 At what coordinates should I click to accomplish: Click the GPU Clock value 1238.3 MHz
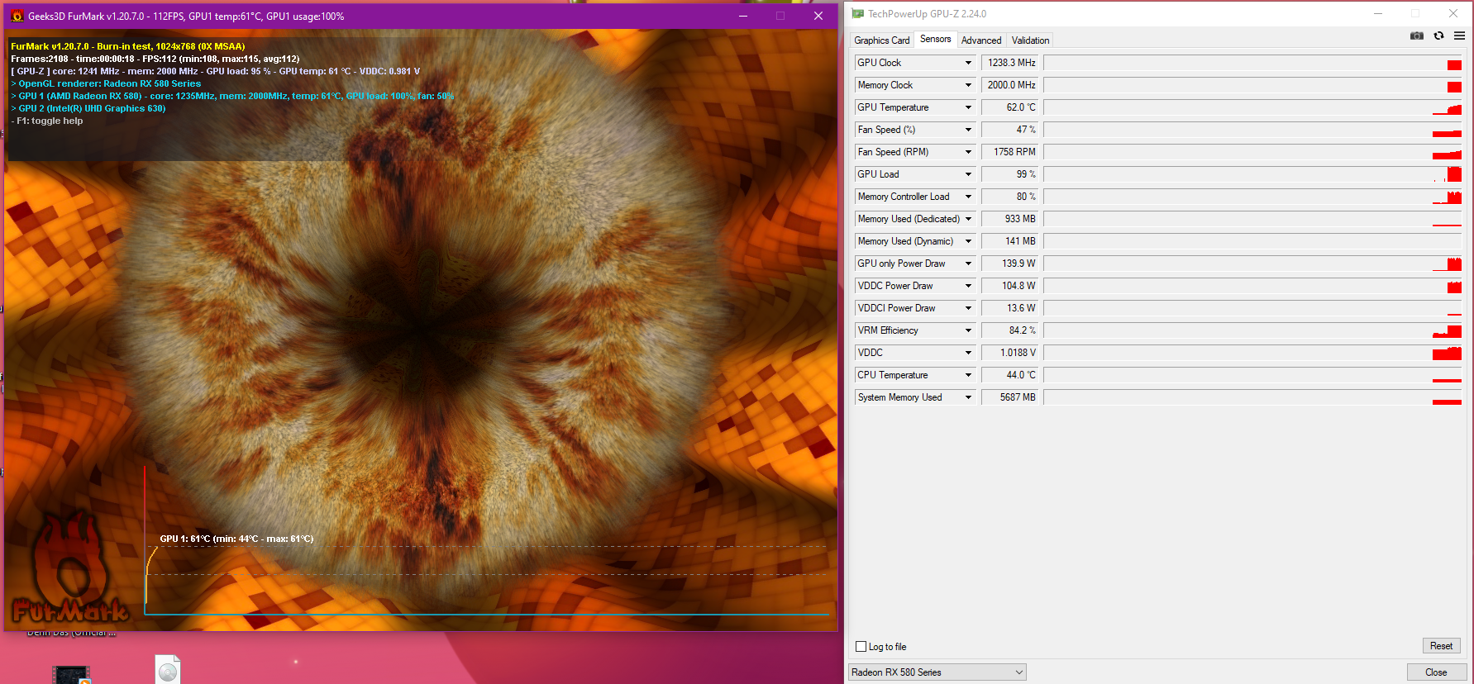click(1011, 63)
